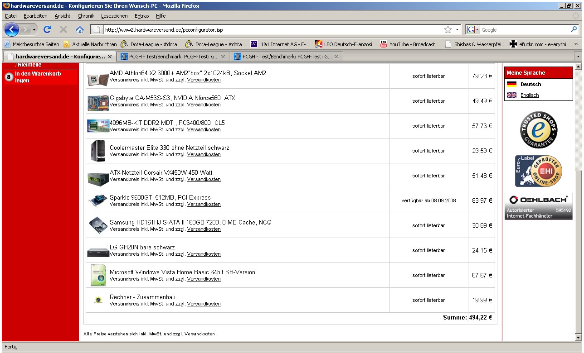Click the Sparkle 9600GT graphics card thumbnail
Image resolution: width=584 pixels, height=353 pixels.
98,200
